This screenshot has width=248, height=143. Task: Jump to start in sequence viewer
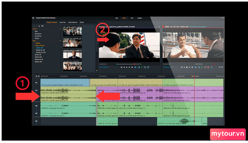click(x=182, y=67)
